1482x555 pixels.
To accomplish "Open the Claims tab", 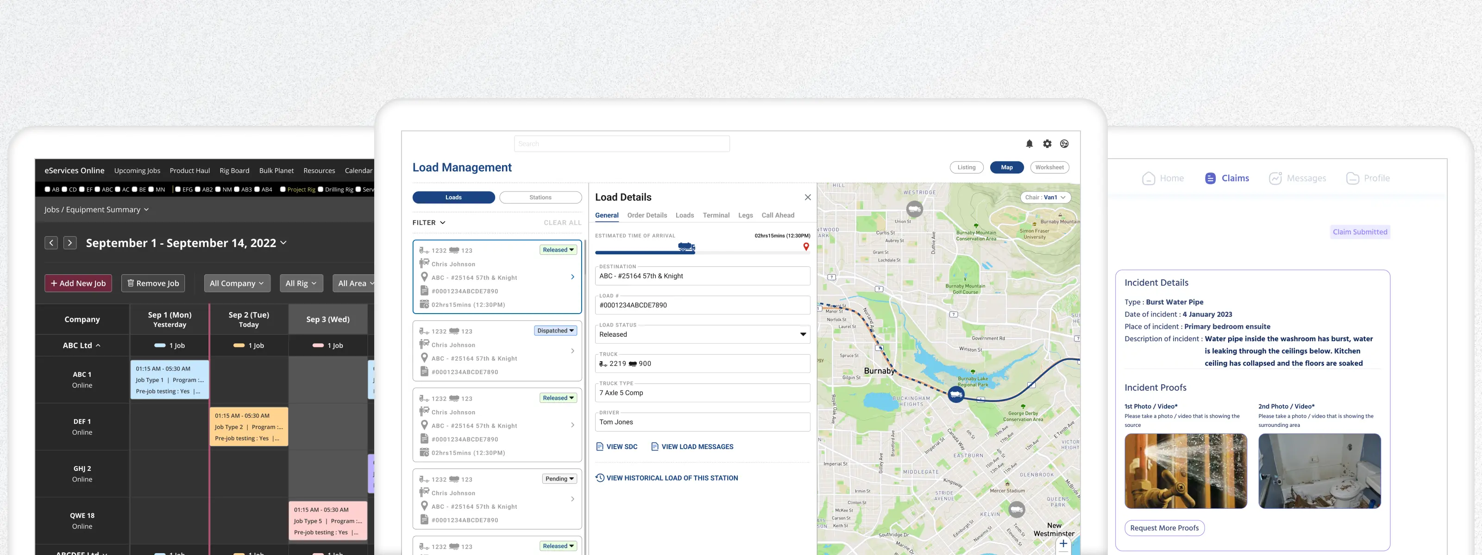I will 1226,178.
